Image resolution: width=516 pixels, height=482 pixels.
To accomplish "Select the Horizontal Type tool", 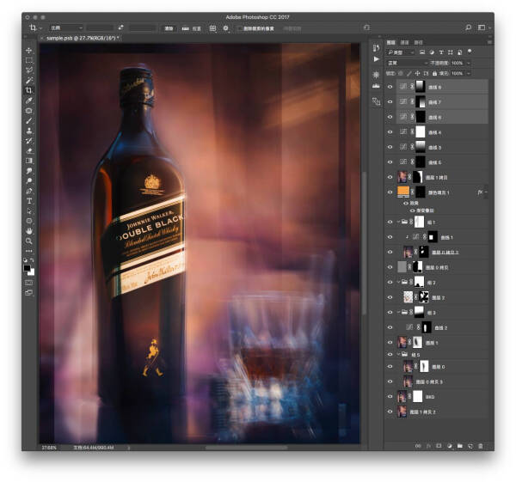I will point(29,201).
